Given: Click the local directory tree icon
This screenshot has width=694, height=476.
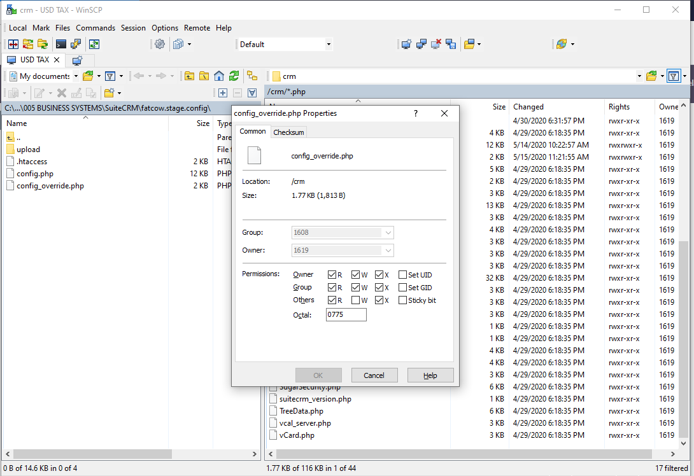Looking at the screenshot, I should click(252, 76).
